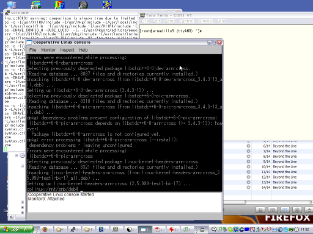Expand the top tree node with clock icon
Viewport: 313px width, 234px height.
click(17, 156)
